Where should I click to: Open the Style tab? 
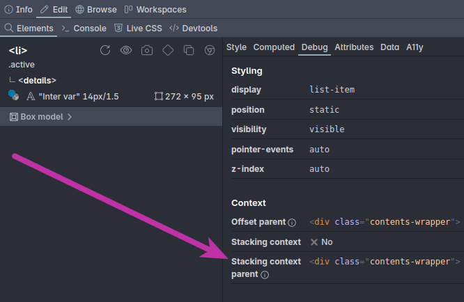(x=236, y=47)
